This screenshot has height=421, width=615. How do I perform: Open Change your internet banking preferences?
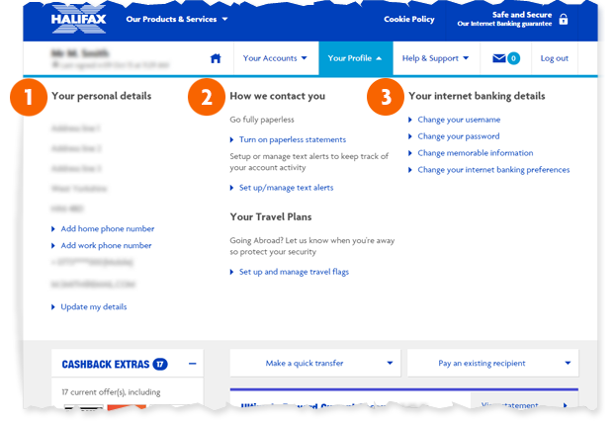[493, 170]
